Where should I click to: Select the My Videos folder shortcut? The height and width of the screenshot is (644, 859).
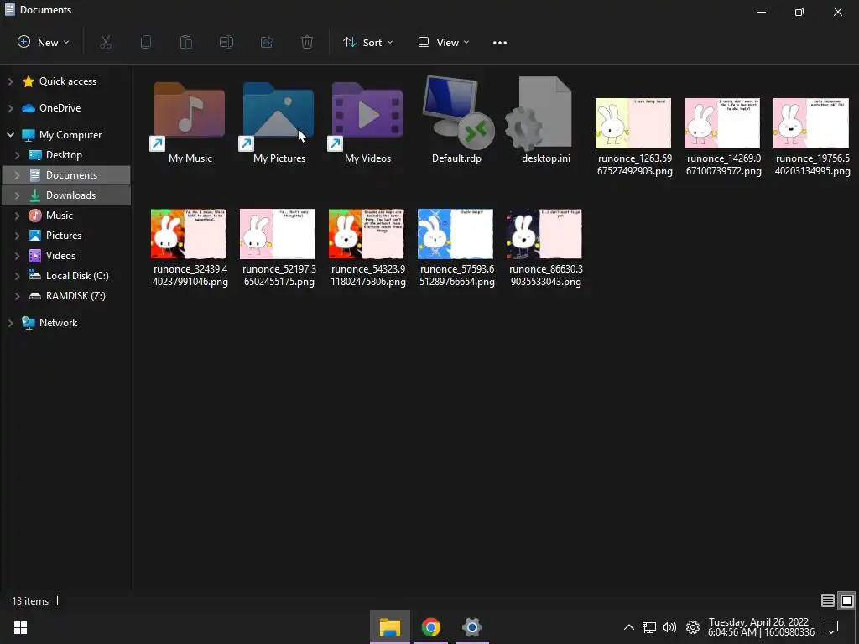[367, 117]
